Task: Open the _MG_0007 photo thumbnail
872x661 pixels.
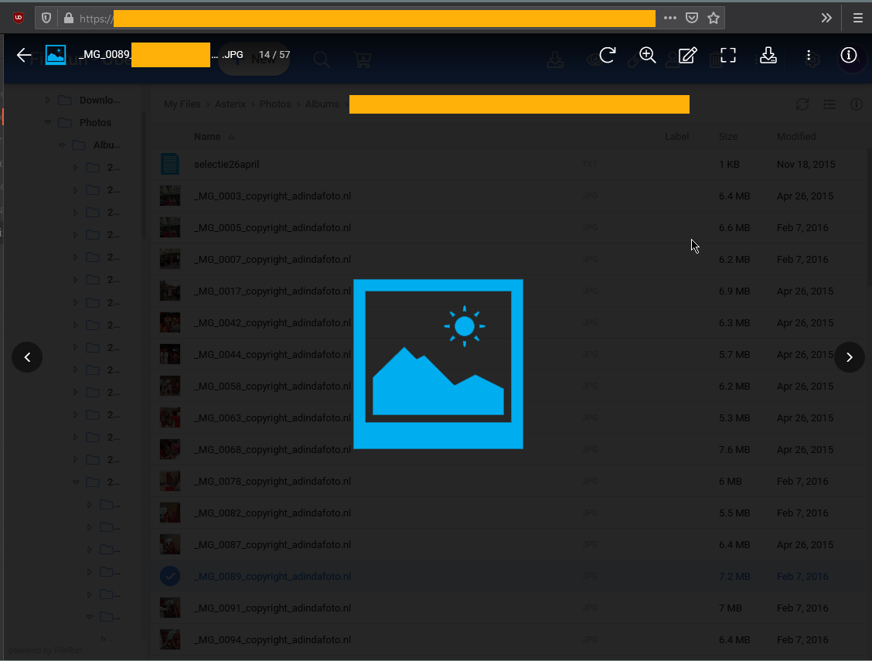Action: [x=169, y=259]
